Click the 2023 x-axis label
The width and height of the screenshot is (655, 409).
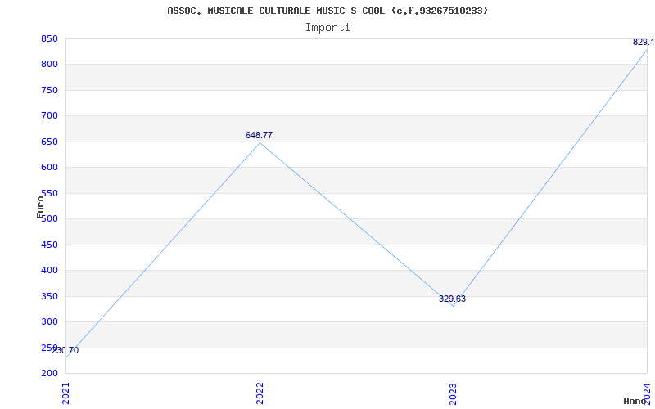point(454,393)
